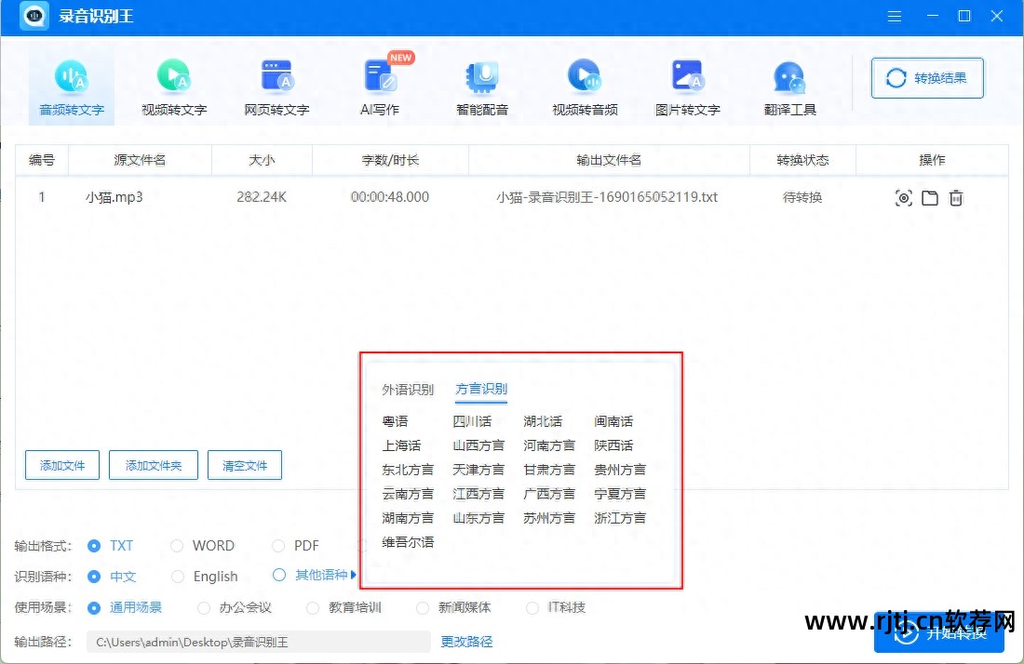Open the AI写作 feature
Image resolution: width=1024 pixels, height=664 pixels.
click(378, 86)
